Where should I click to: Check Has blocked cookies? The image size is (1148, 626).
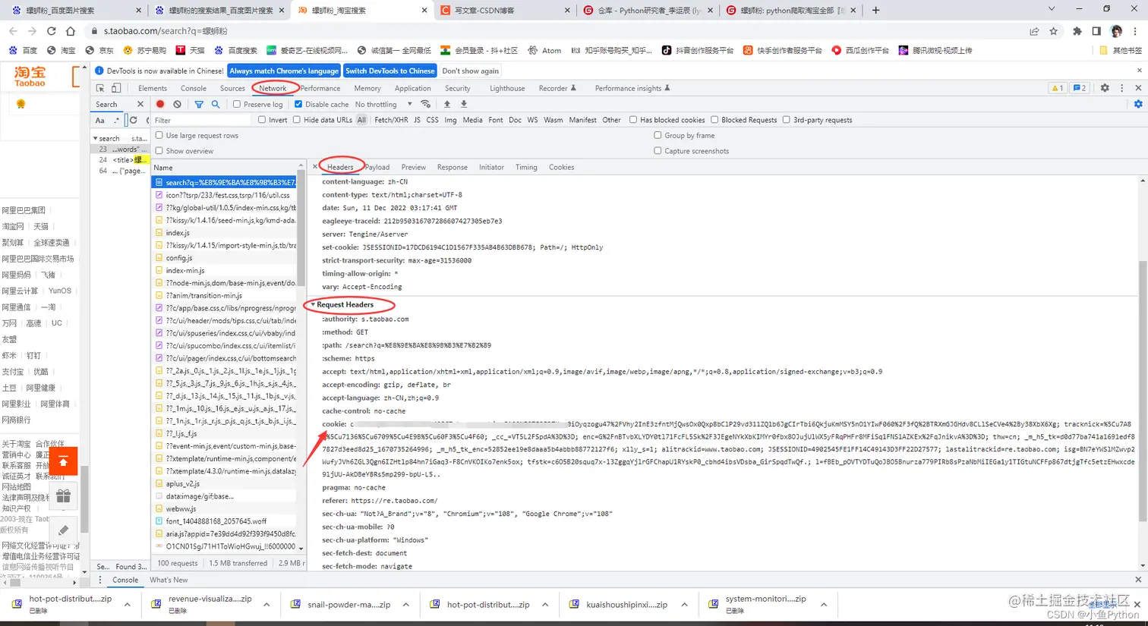pos(633,120)
